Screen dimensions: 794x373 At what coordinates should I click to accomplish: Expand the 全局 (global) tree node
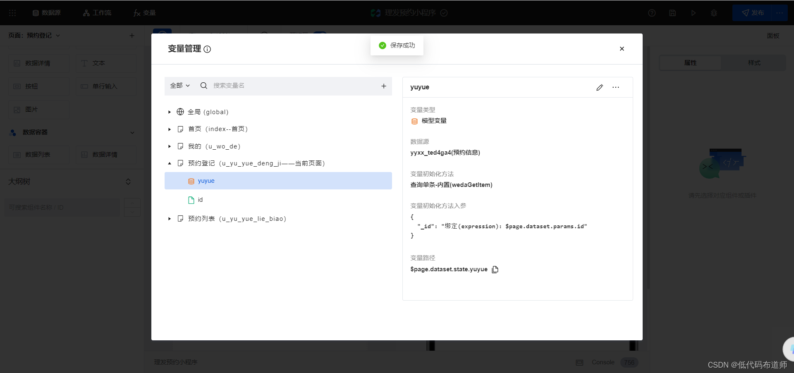(x=170, y=112)
